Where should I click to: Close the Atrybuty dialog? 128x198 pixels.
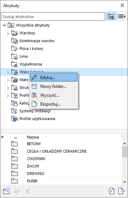(x=122, y=5)
